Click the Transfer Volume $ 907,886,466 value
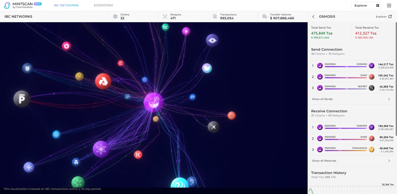Image resolution: width=397 pixels, height=194 pixels. 282,18
